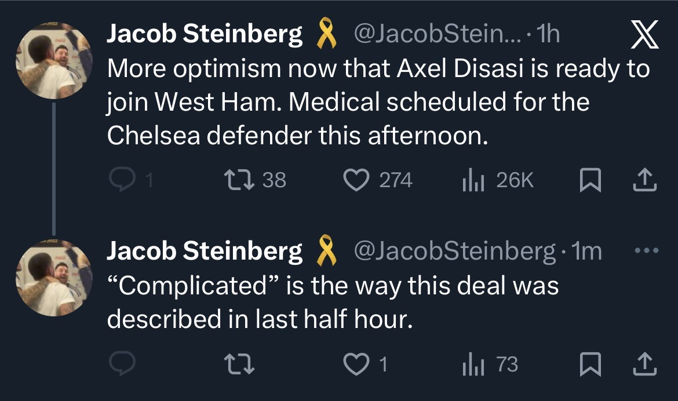Image resolution: width=678 pixels, height=401 pixels.
Task: Open Jacob Steinberg name on first tweet
Action: tap(205, 36)
